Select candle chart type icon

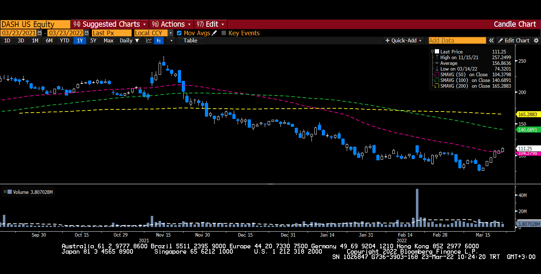158,41
